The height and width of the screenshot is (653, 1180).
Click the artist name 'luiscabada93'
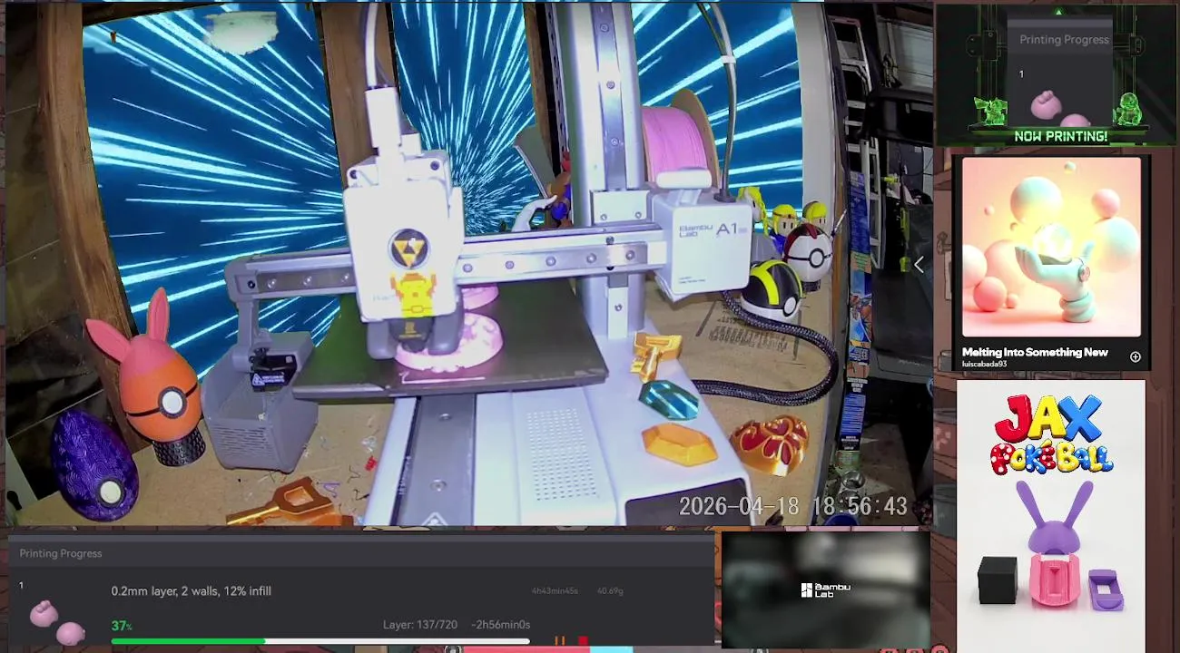tap(984, 364)
